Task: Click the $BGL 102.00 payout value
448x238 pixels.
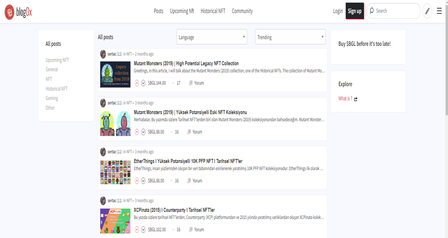Action: [x=157, y=229]
